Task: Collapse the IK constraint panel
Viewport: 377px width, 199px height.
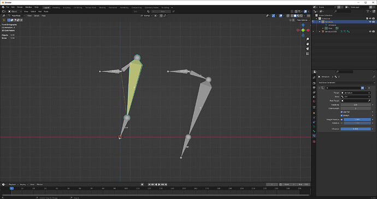Action: [319, 88]
